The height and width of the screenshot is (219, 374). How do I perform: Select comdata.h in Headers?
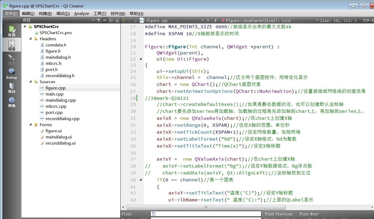click(x=56, y=45)
